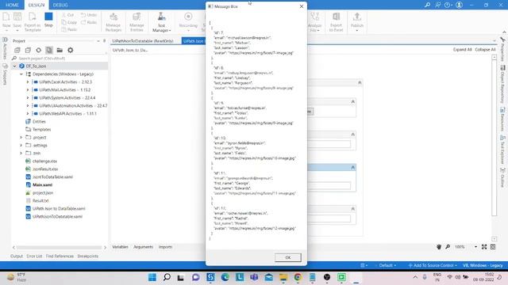Click the pan hand tool icon
This screenshot has height=285, width=508.
(x=439, y=246)
